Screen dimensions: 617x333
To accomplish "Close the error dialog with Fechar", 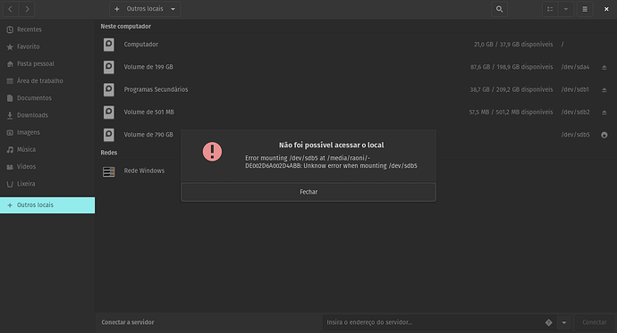I will pos(308,192).
